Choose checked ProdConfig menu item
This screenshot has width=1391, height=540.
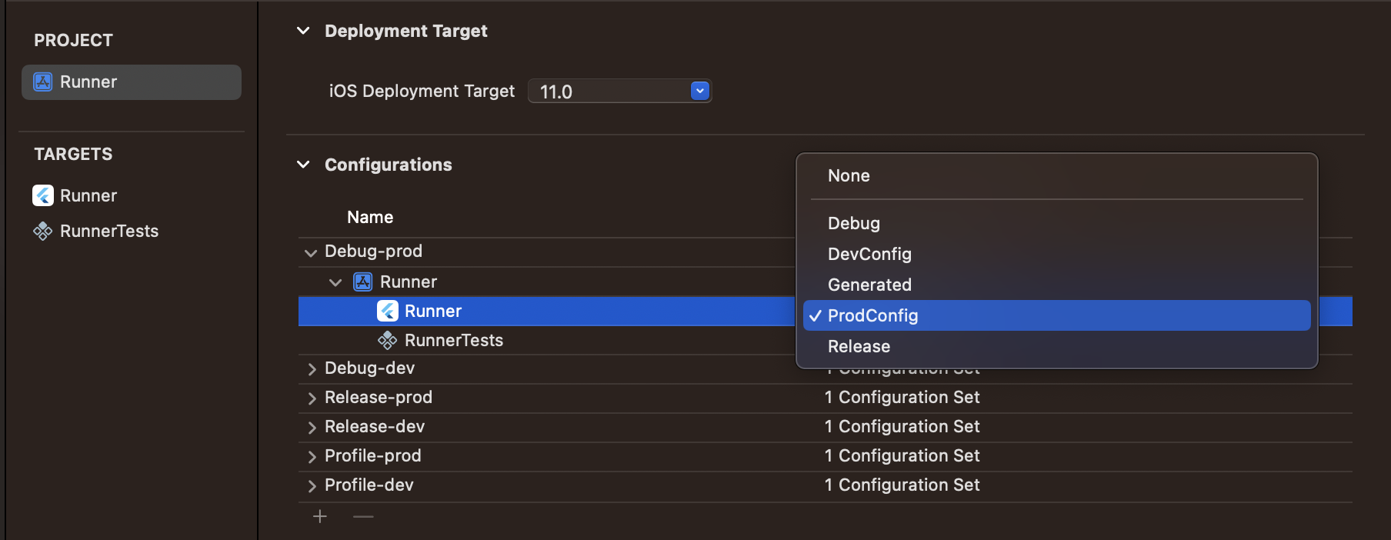[1057, 315]
